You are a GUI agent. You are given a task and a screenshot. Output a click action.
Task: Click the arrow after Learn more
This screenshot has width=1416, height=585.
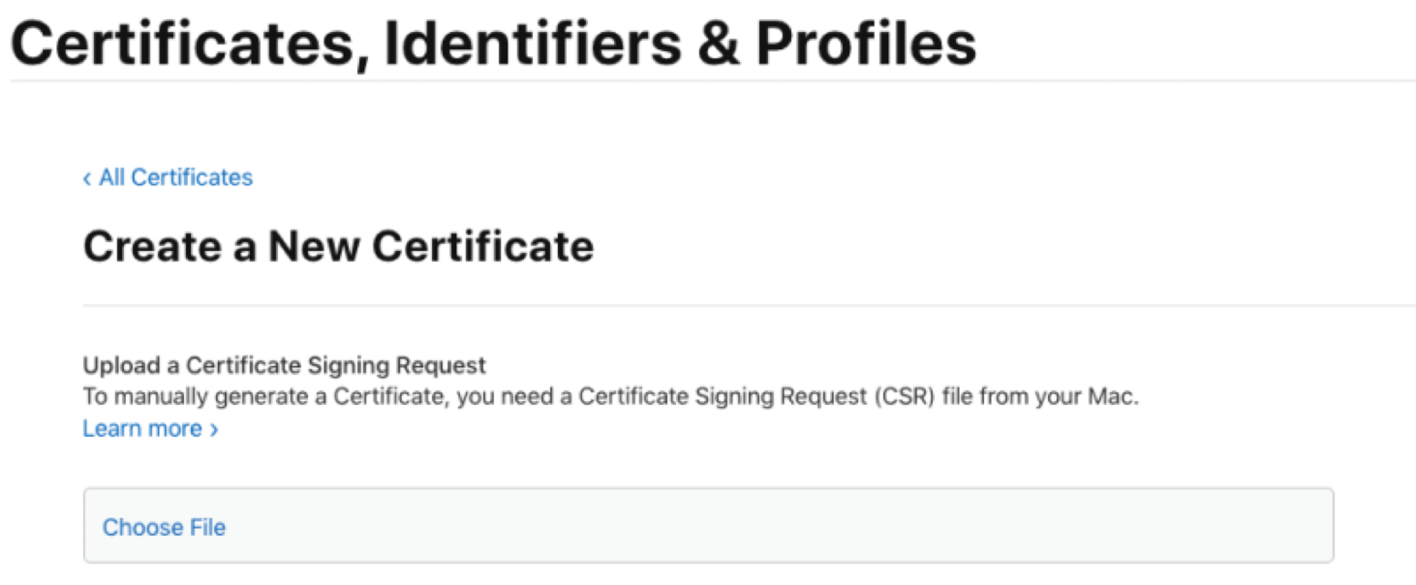click(214, 430)
